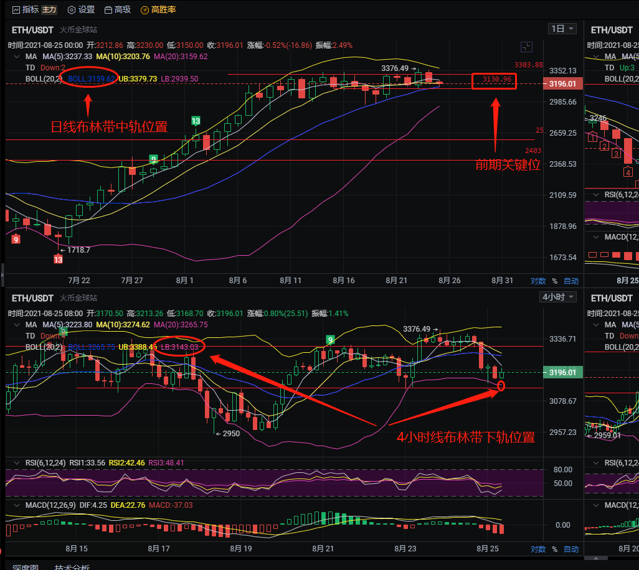Click UB:3379.73 Bollinger value on daily chart
The width and height of the screenshot is (639, 570).
138,79
